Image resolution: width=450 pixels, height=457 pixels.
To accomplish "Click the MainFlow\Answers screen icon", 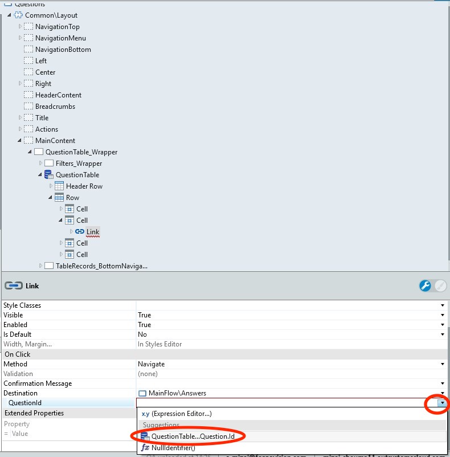I will 142,393.
